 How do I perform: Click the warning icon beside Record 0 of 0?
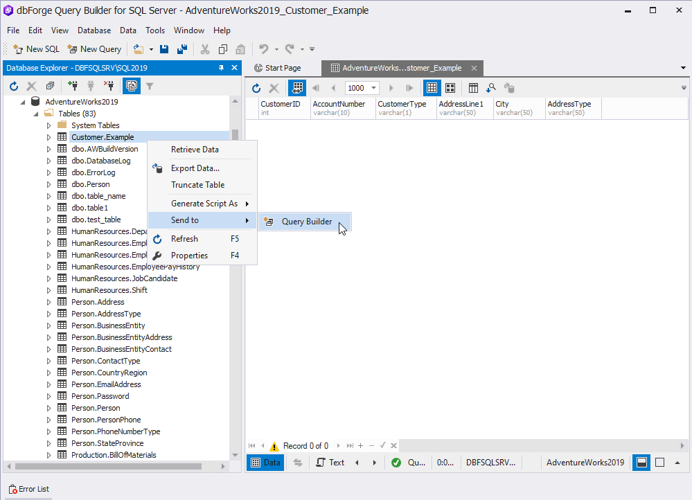click(274, 446)
